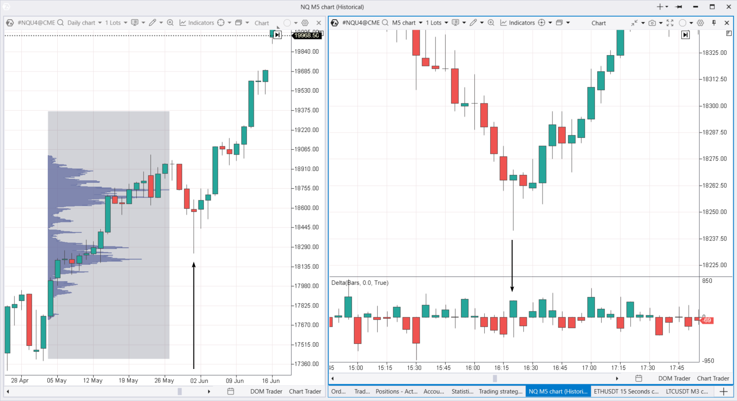Switch to the Trading strategies tab
The height and width of the screenshot is (401, 737).
coord(500,392)
